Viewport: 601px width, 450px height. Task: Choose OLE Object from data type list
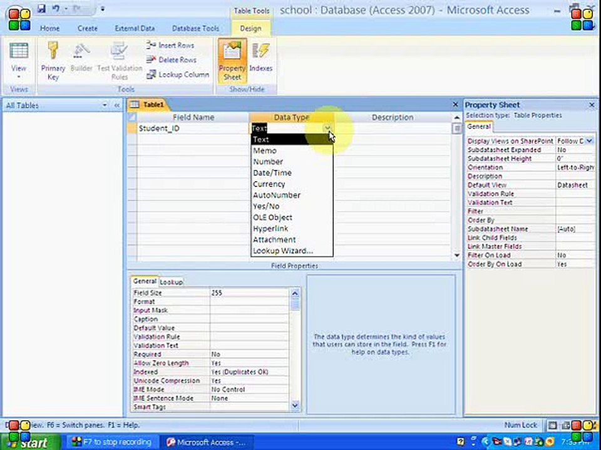point(292,217)
